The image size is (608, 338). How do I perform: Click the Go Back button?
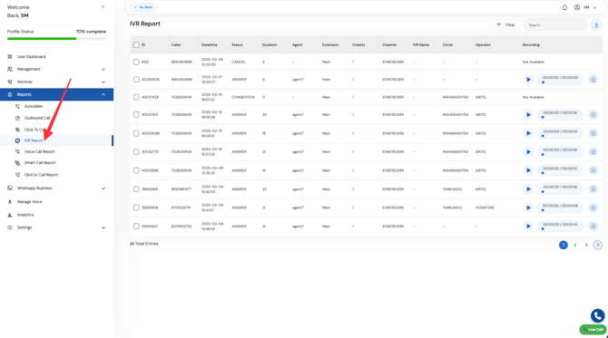point(143,7)
